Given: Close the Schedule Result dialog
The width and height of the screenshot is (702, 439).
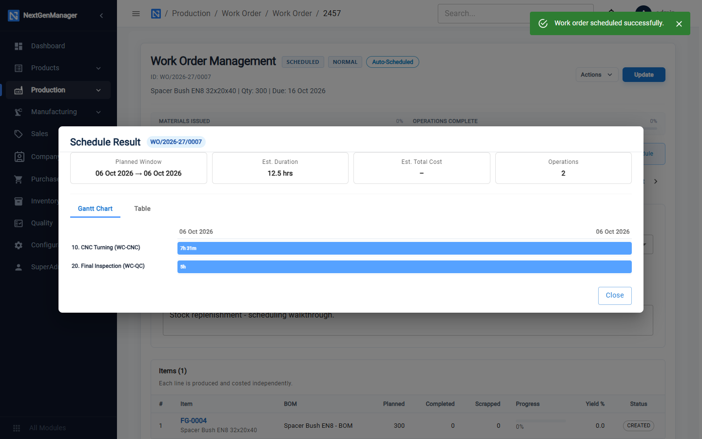Looking at the screenshot, I should point(615,296).
